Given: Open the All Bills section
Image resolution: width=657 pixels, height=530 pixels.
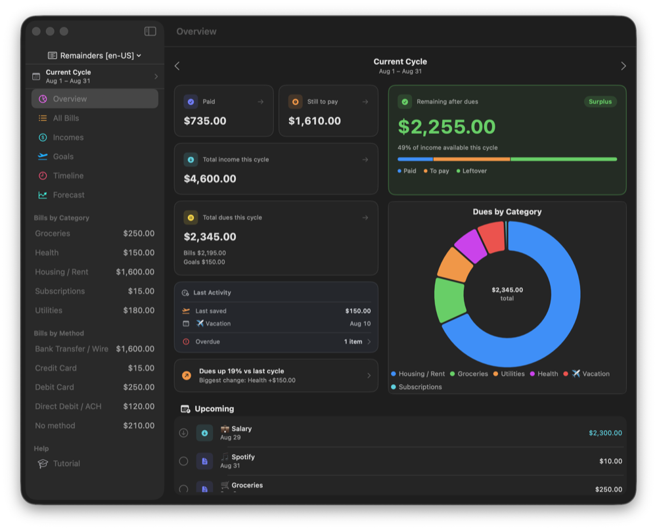Looking at the screenshot, I should [x=95, y=118].
